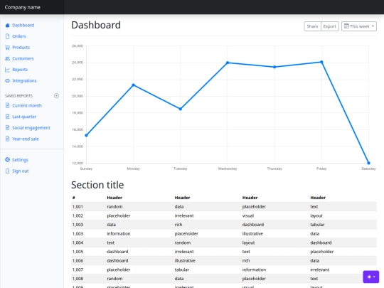
Task: Select the Monday data point on chart
Action: point(133,85)
